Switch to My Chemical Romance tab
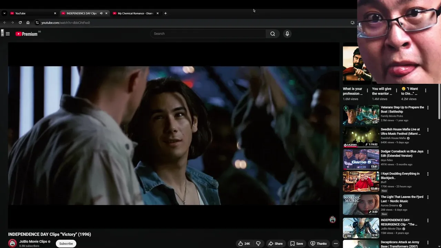 coord(135,13)
